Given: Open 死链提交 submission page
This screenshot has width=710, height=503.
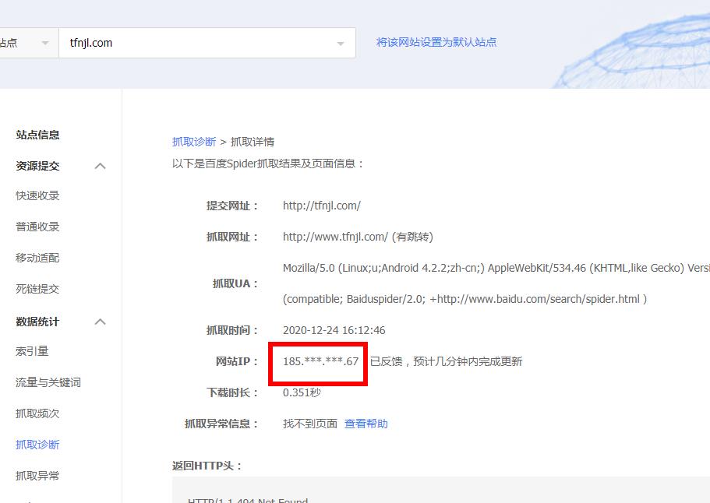Looking at the screenshot, I should (40, 289).
